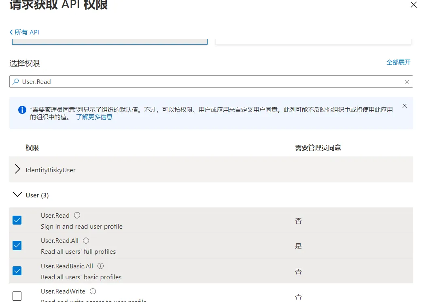Image resolution: width=422 pixels, height=302 pixels.
Task: Click the User (3) group label
Action: point(37,195)
